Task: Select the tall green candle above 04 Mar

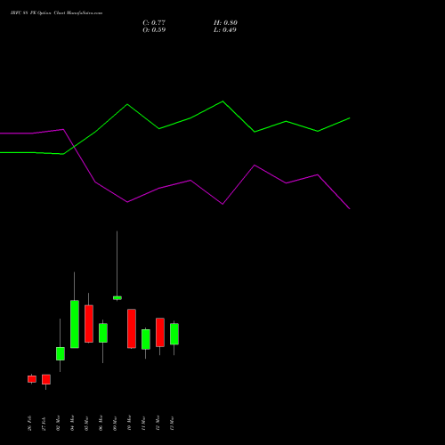Action: [75, 324]
